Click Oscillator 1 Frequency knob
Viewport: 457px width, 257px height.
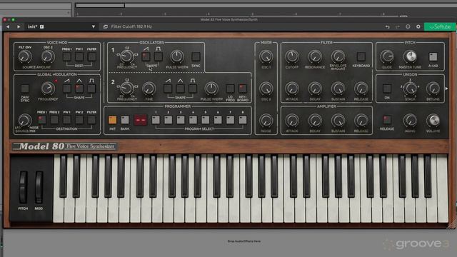(x=127, y=56)
